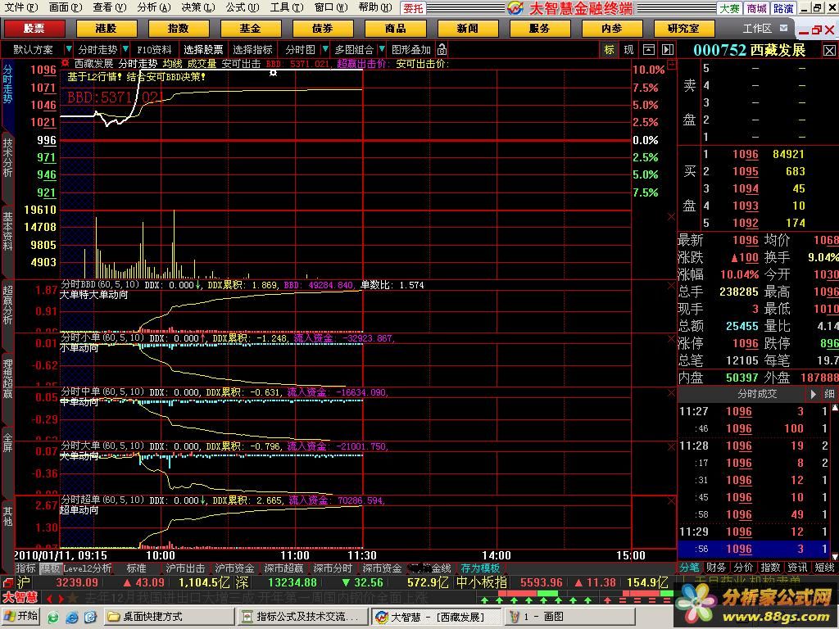Close the 分时小单 indicator pane

[672, 339]
